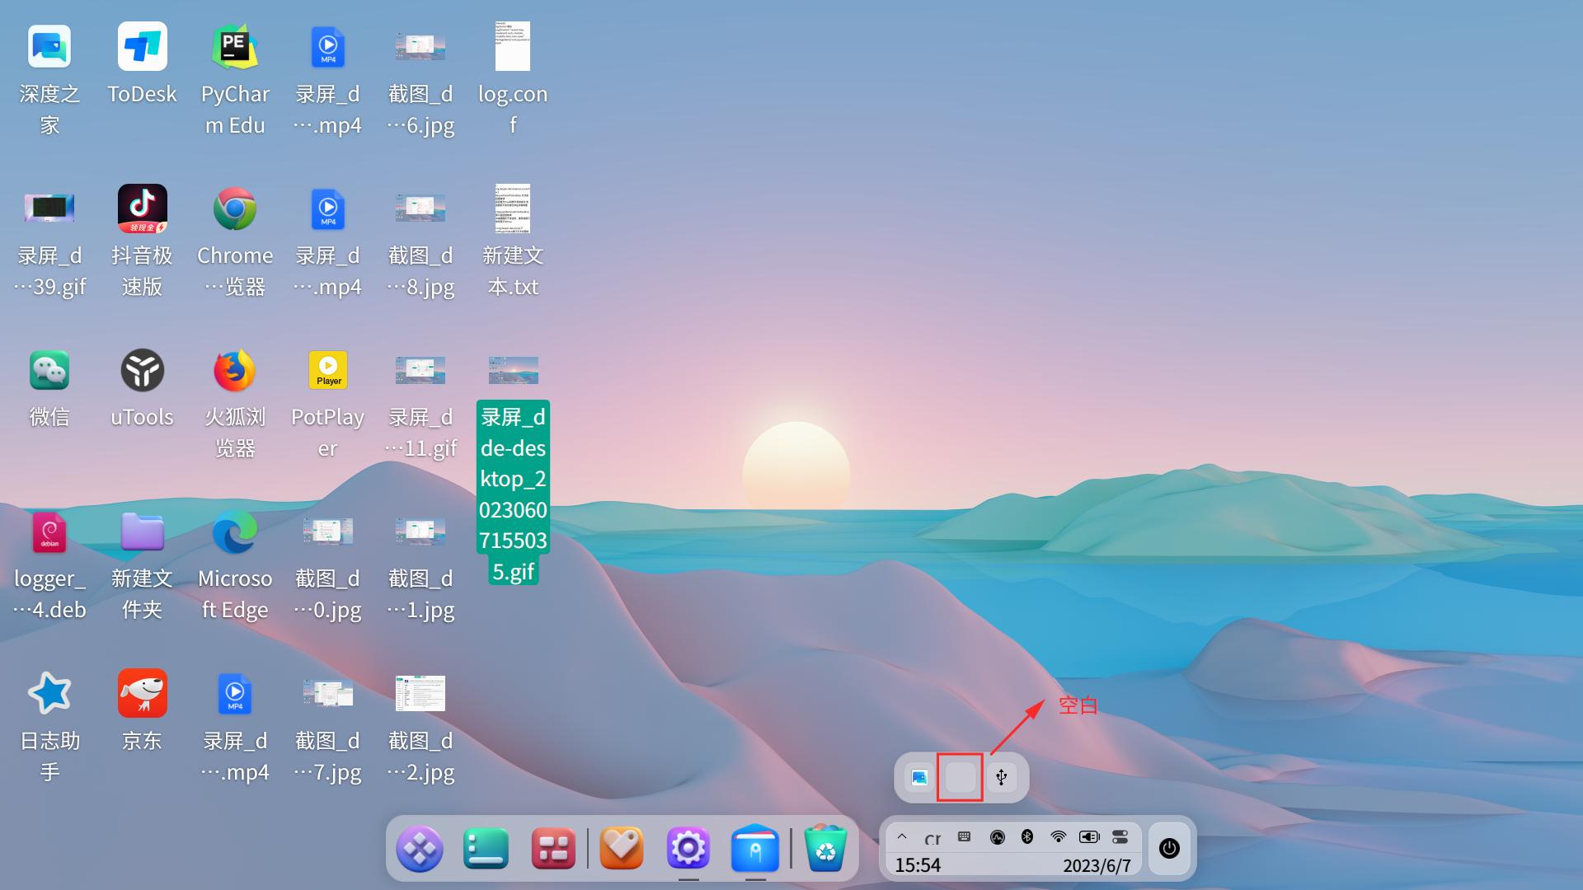Click the onscreen keyboard tray icon
Viewport: 1583px width, 890px height.
click(x=963, y=836)
